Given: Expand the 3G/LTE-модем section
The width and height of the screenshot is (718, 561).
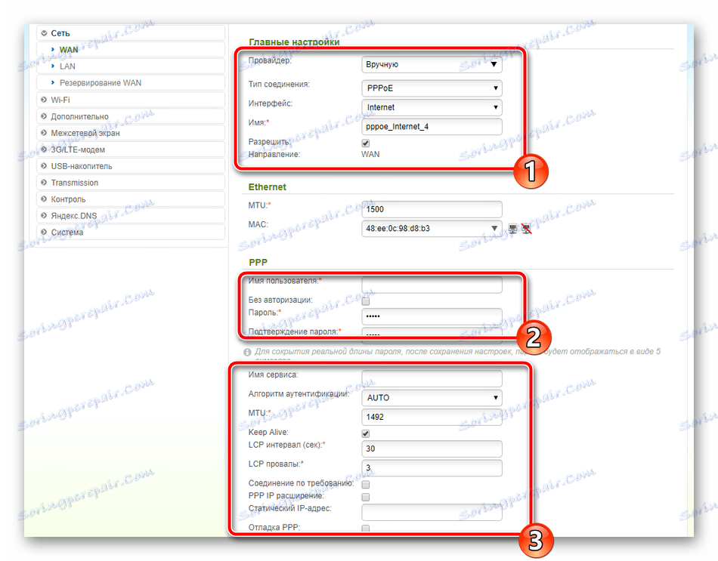Looking at the screenshot, I should [131, 149].
